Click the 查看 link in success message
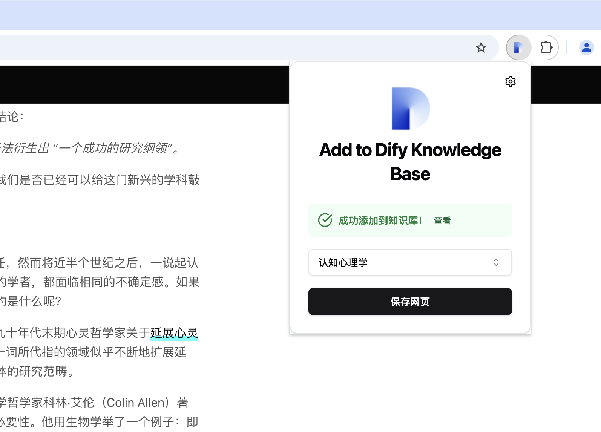The image size is (601, 432). [442, 221]
